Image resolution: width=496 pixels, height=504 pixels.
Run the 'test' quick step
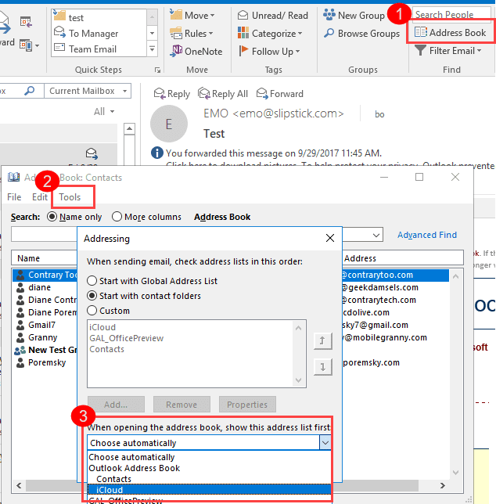coord(99,17)
